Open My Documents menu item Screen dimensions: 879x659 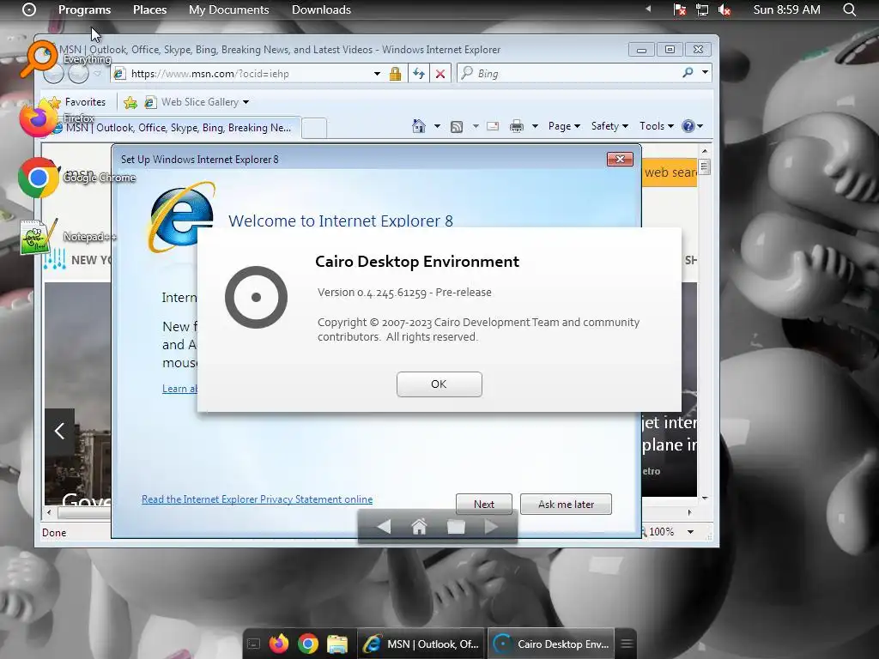point(228,9)
